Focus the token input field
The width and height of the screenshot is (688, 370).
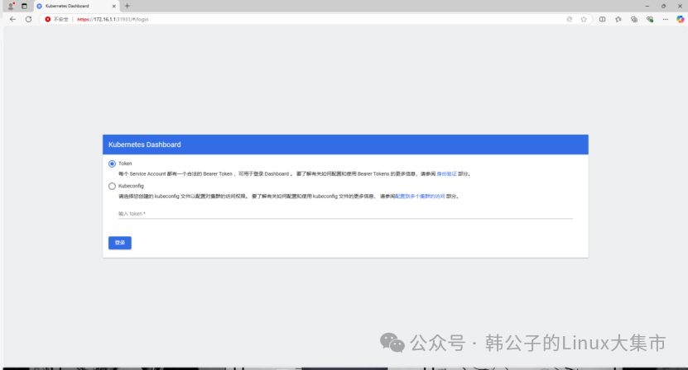[345, 214]
